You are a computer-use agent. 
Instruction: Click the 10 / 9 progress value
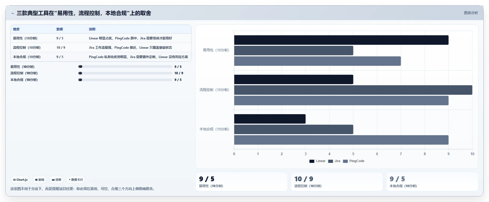(179, 73)
